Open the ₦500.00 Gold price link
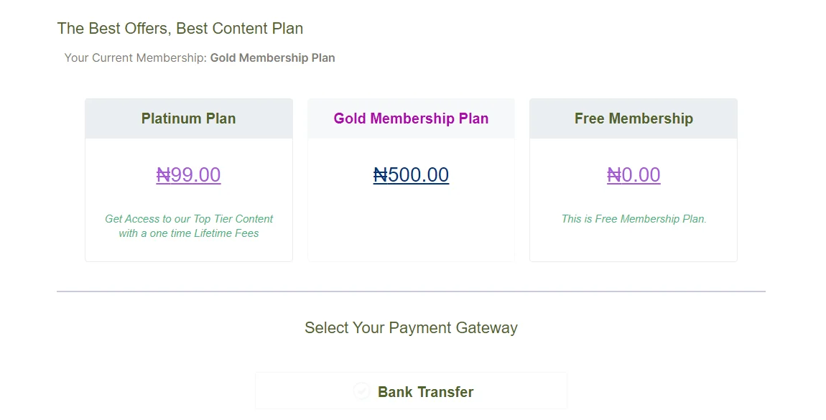This screenshot has height=420, width=826. [x=411, y=174]
